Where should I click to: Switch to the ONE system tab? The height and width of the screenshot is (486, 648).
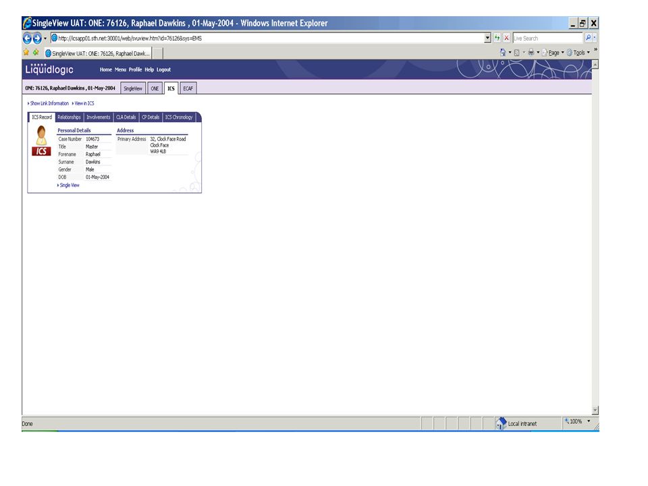coord(155,88)
